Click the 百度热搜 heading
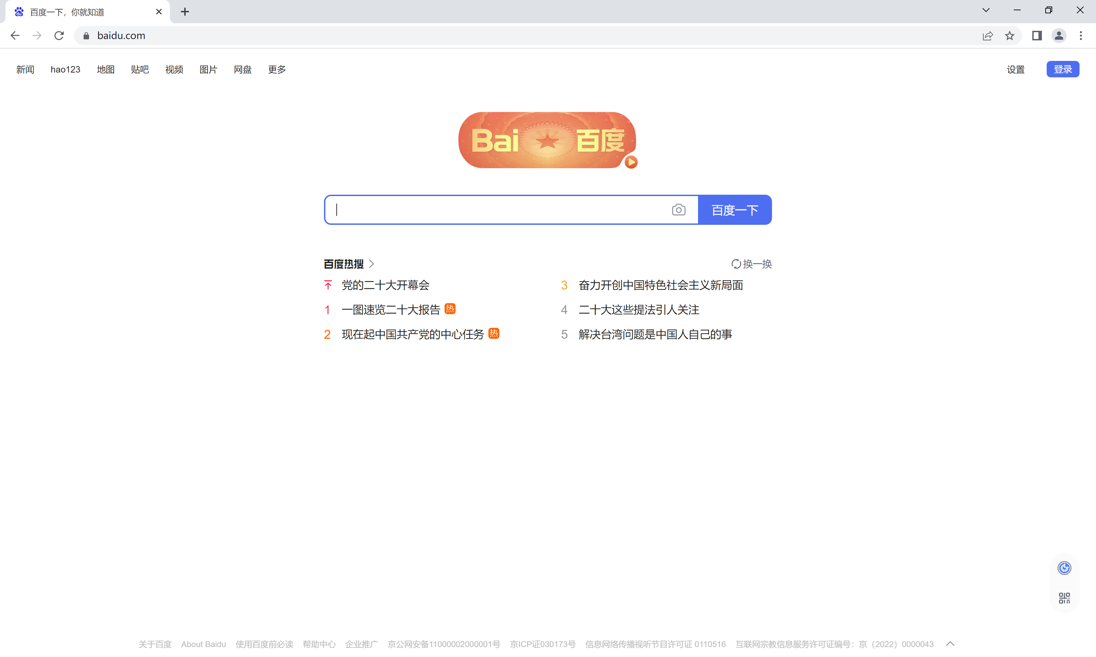This screenshot has height=657, width=1096. click(344, 264)
